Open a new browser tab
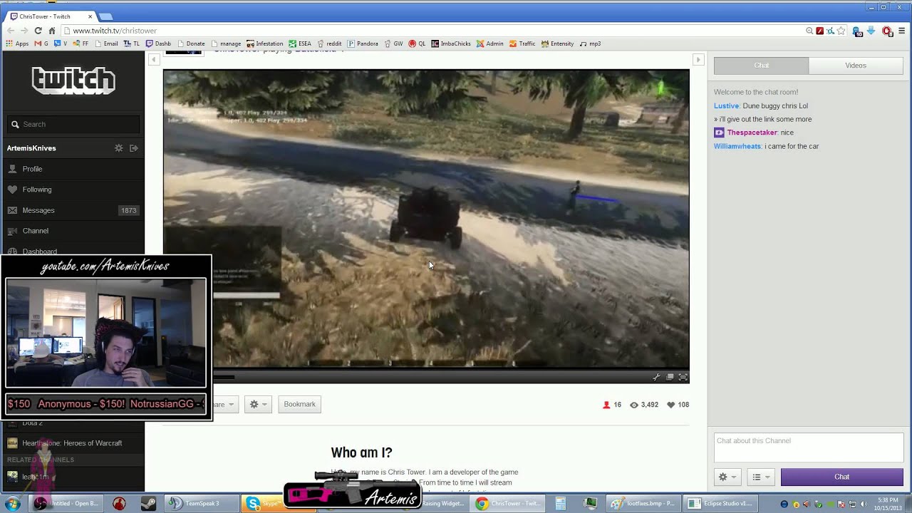This screenshot has width=912, height=513. tap(106, 16)
